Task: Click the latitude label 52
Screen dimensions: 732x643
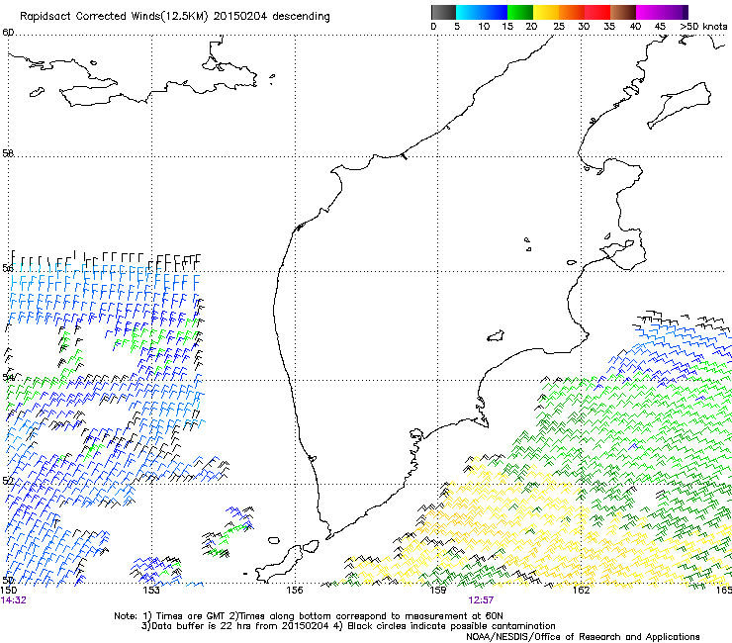Action: point(8,481)
